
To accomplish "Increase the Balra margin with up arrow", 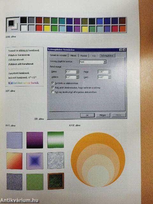I will pos(77,71).
